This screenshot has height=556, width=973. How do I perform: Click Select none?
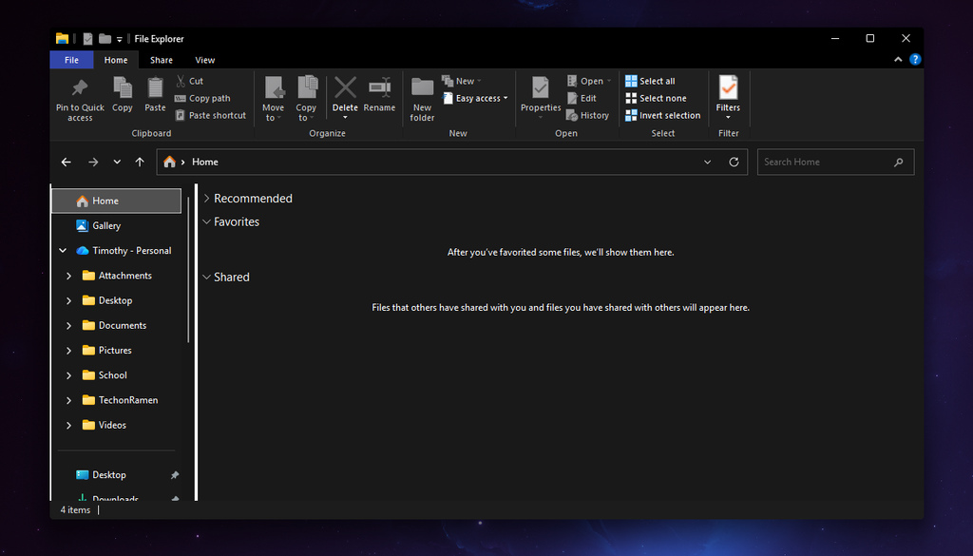[x=656, y=98]
